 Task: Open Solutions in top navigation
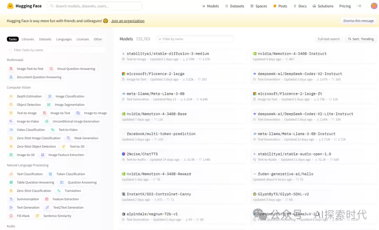point(323,6)
